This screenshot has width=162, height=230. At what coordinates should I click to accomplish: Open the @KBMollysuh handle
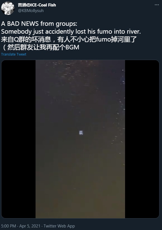click(x=31, y=11)
